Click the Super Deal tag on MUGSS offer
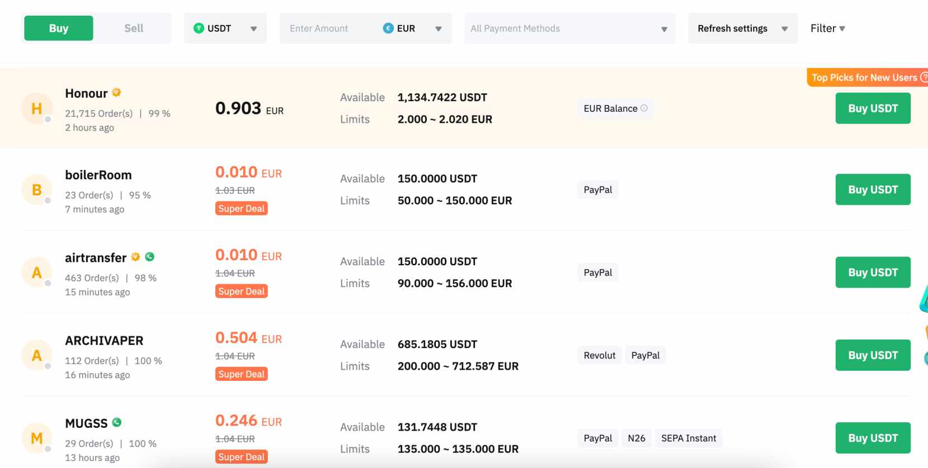This screenshot has height=468, width=928. [242, 457]
